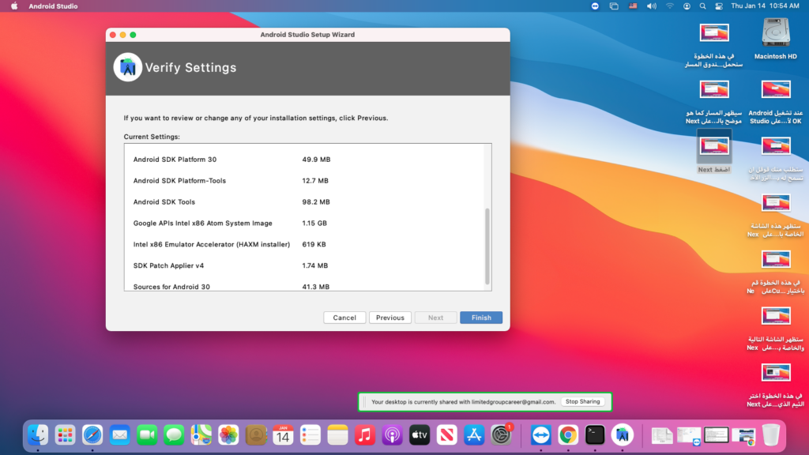Click the 1.15 GB size value
The image size is (809, 455).
tap(314, 223)
